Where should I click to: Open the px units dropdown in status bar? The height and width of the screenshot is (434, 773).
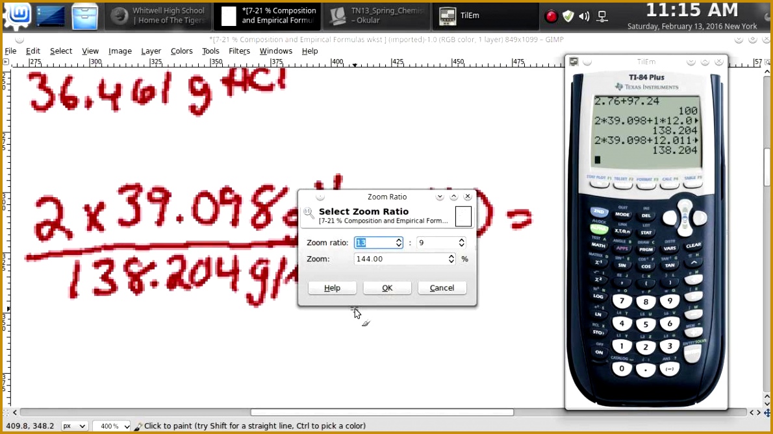(74, 426)
